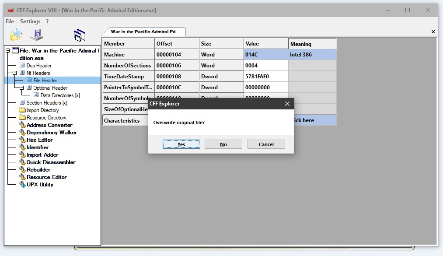Image resolution: width=443 pixels, height=256 pixels.
Task: Choose No in overwrite dialog
Action: [x=223, y=144]
